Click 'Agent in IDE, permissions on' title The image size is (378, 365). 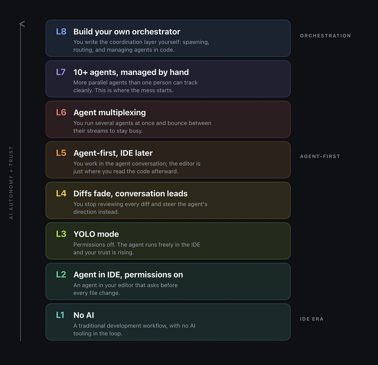pos(128,275)
